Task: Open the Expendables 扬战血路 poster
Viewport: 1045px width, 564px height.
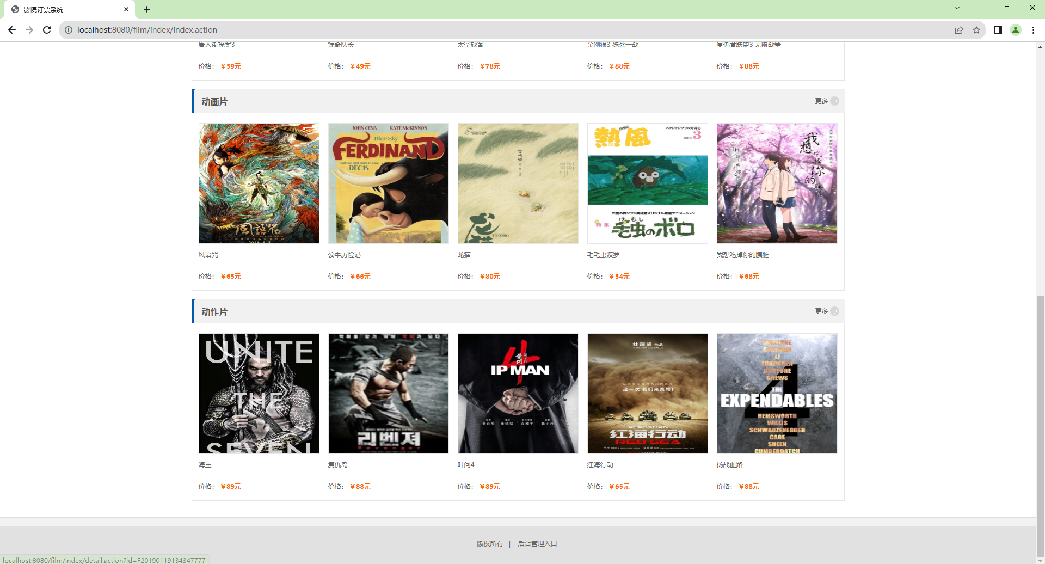Action: tap(777, 394)
